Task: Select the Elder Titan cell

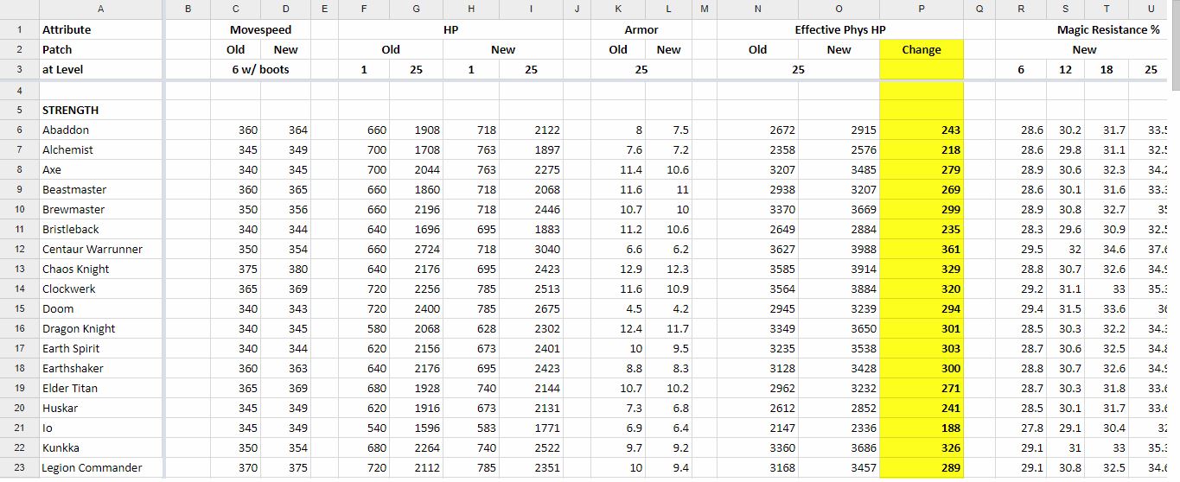Action: [100, 389]
